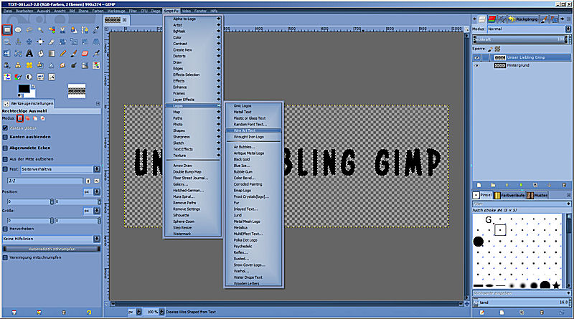Open the 'Seitenverhältnis' dropdown
The image size is (574, 319).
(60, 169)
